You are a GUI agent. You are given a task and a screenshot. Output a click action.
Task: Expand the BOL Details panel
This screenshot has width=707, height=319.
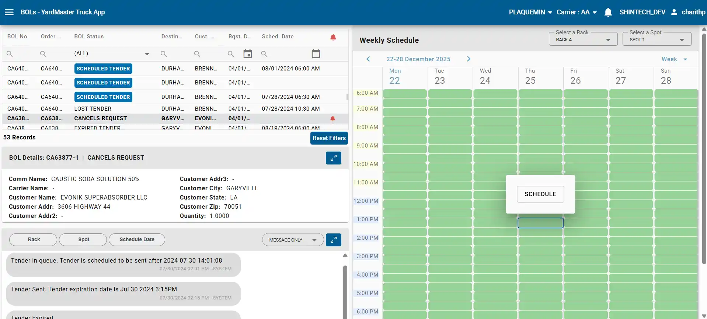[333, 158]
